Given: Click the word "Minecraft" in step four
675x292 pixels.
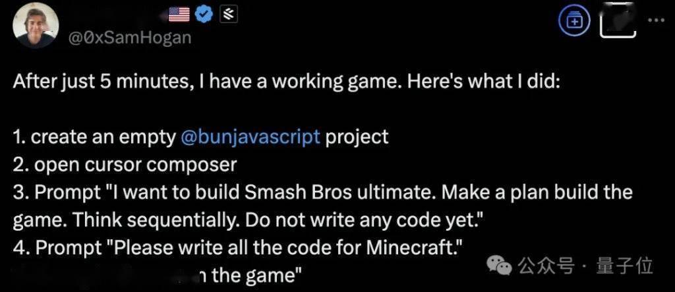Looking at the screenshot, I should 410,247.
